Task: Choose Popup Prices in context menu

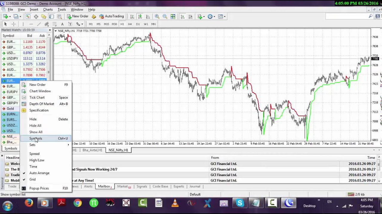Action: coord(46,188)
